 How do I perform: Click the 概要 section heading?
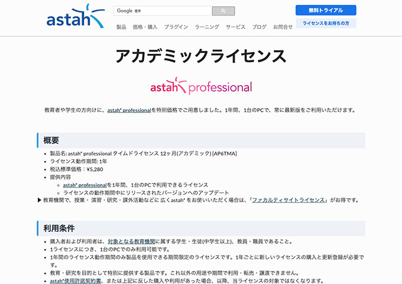point(51,140)
